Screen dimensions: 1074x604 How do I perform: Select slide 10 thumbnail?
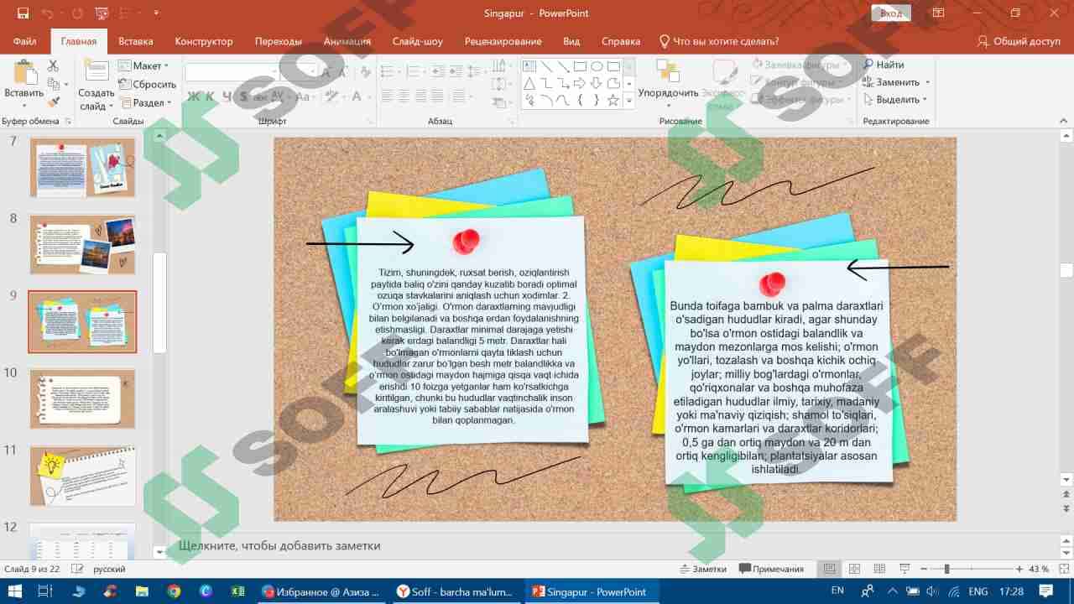[82, 398]
